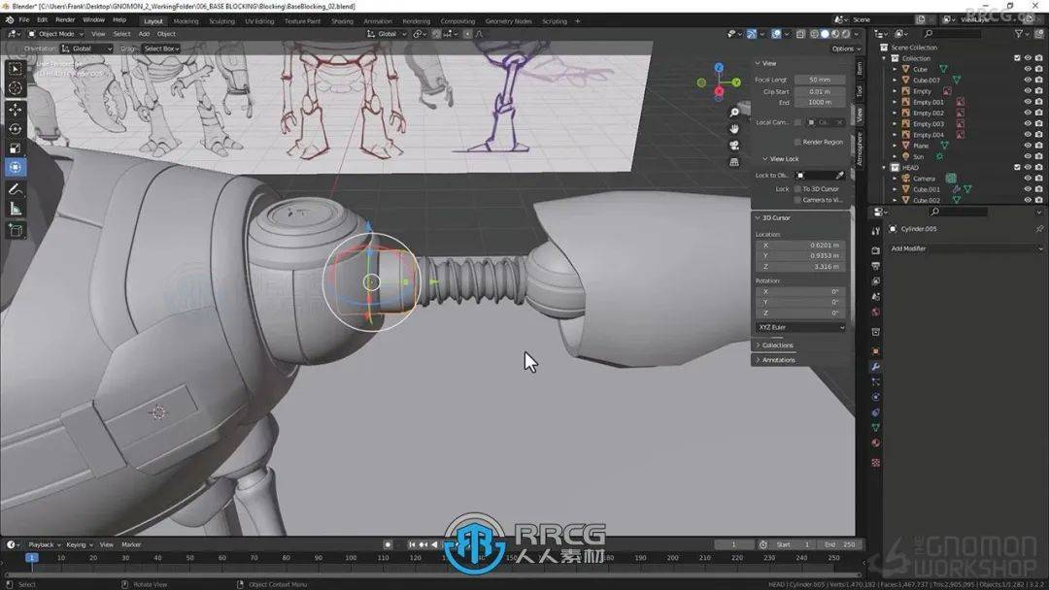Open the XYZ Euler rotation order dropdown
This screenshot has width=1049, height=590.
[x=799, y=327]
